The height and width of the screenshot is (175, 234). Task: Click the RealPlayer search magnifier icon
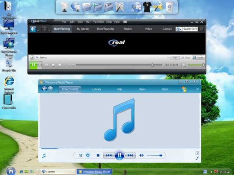pos(201,29)
